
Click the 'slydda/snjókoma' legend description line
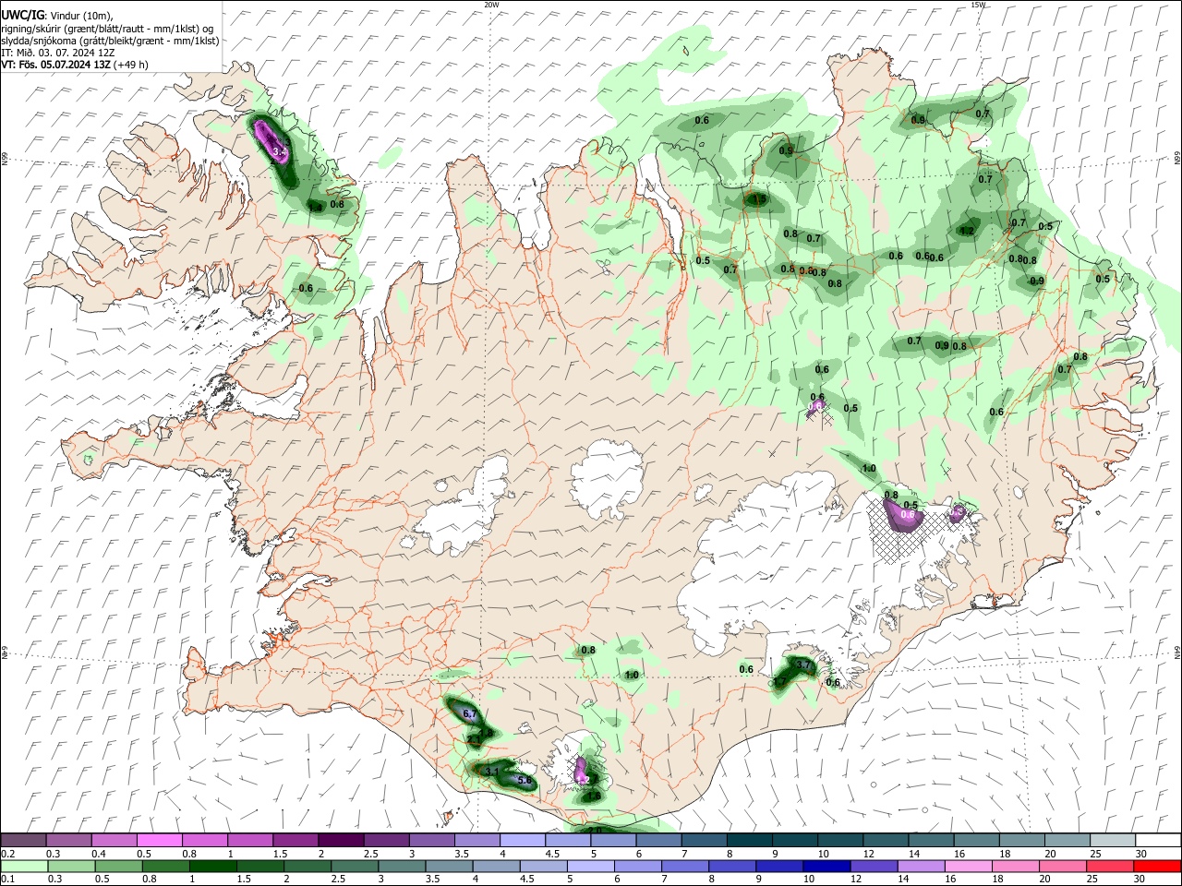click(x=110, y=41)
